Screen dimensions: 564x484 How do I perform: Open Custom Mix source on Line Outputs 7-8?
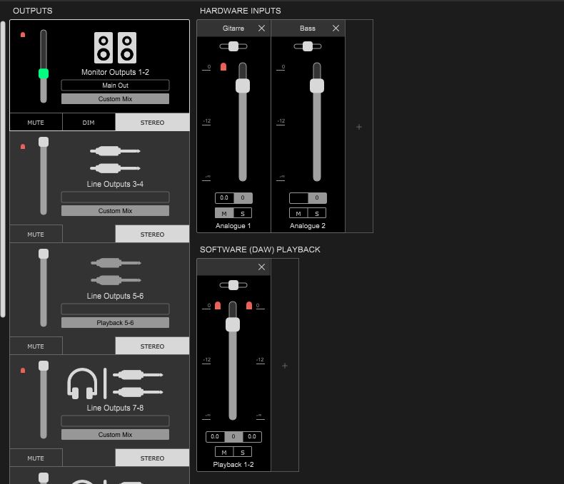[x=115, y=434]
